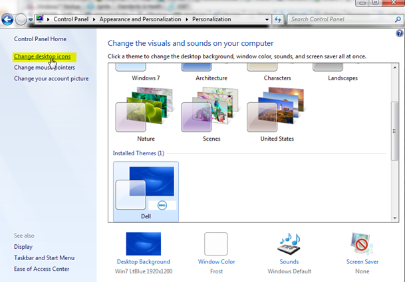Select the Characters theme
Screen dimensions: 405x282
[x=277, y=73]
